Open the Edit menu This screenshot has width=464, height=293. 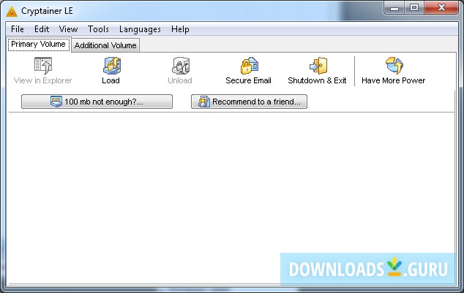coord(42,29)
